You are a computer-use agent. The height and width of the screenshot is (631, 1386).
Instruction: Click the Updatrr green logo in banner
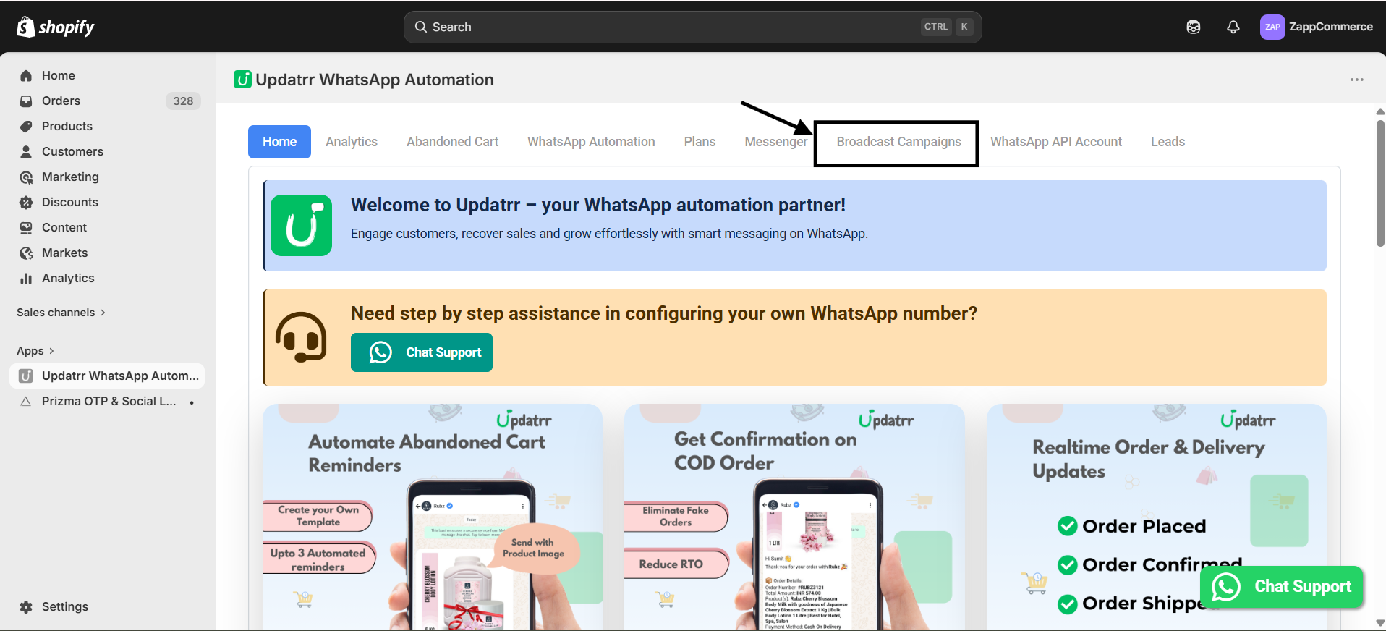tap(302, 225)
